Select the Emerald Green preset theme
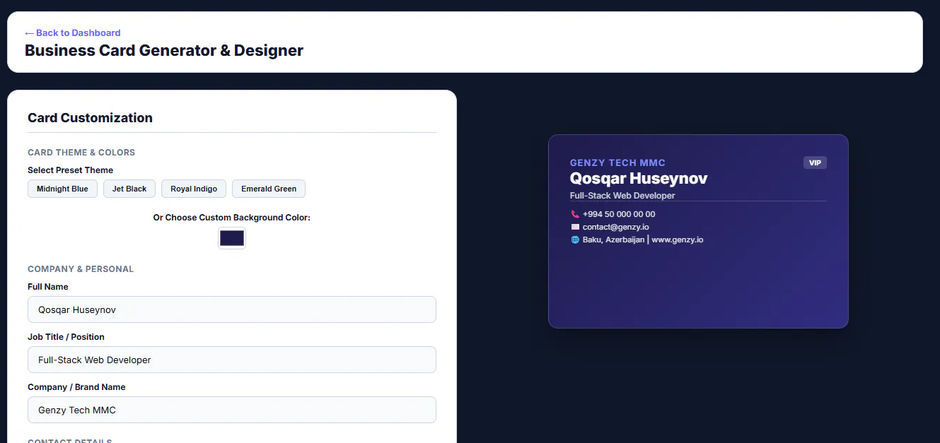Screen dimensions: 940x443 [269, 189]
